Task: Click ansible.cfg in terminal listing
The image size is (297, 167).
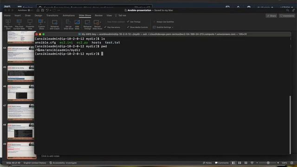Action: pyautogui.click(x=45, y=43)
